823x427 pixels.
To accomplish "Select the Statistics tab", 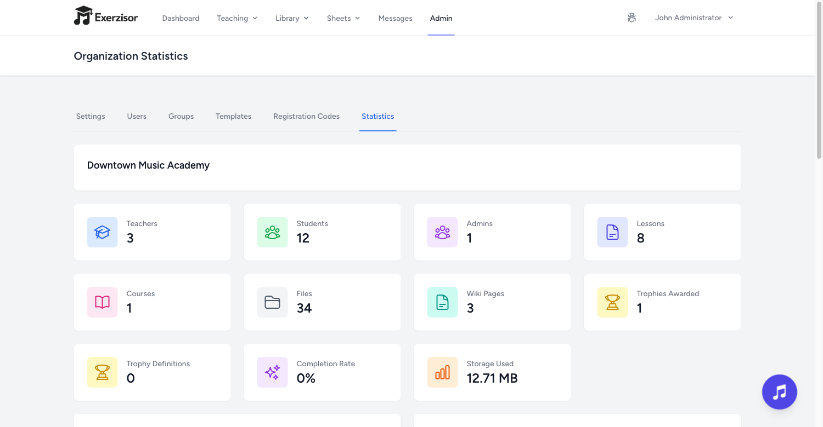I will 377,116.
